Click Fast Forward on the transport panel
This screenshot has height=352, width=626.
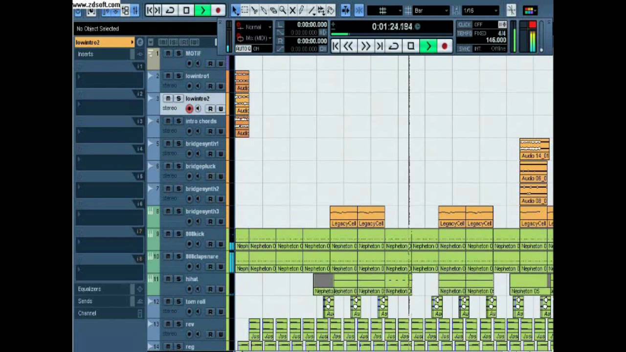tap(365, 46)
